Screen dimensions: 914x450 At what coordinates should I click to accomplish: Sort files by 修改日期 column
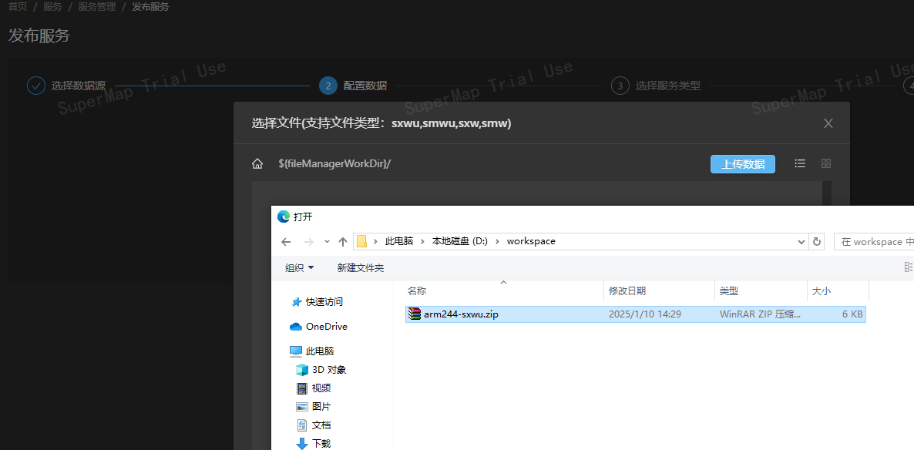tap(627, 291)
